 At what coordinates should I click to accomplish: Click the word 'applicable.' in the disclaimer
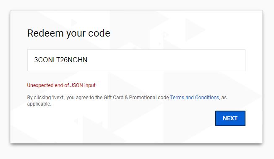click(39, 104)
